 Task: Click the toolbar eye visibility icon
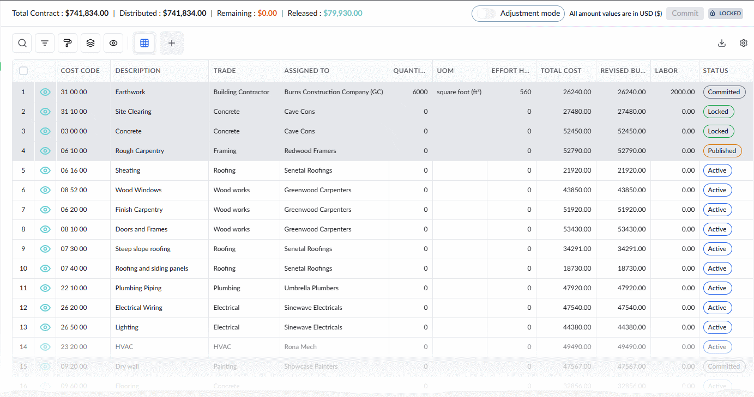click(113, 43)
